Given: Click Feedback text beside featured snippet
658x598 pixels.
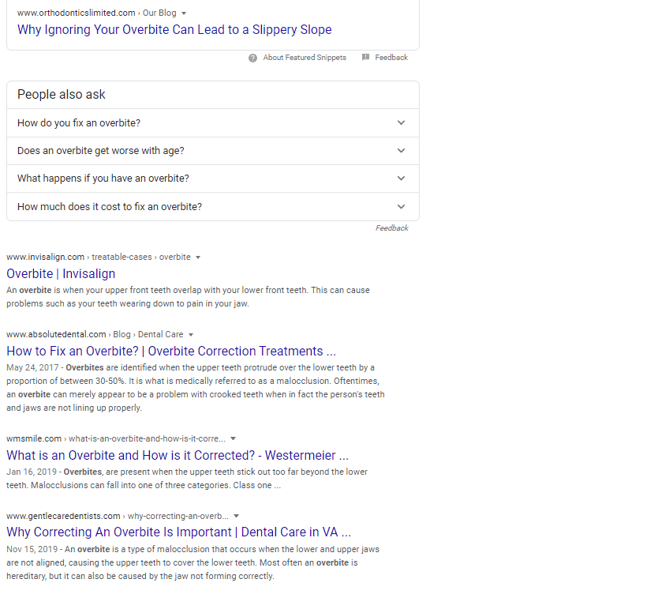Looking at the screenshot, I should (x=391, y=58).
